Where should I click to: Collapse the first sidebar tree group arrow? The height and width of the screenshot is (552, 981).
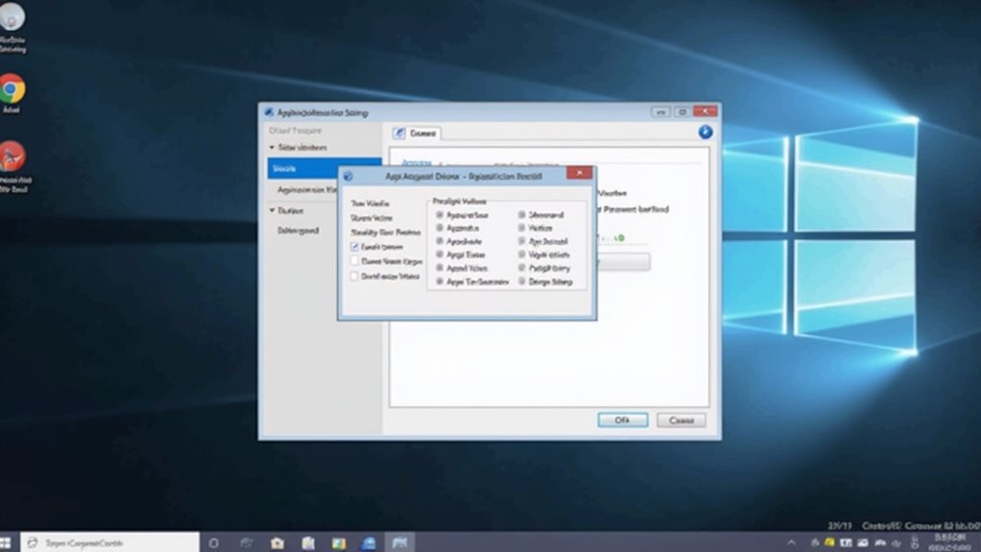tap(272, 148)
